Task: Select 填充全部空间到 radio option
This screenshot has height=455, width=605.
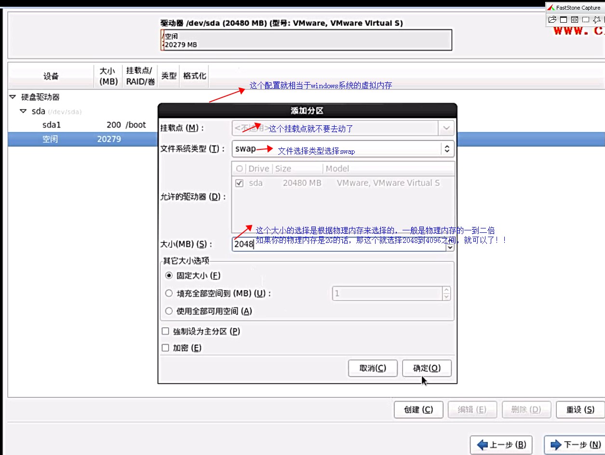Action: pyautogui.click(x=169, y=293)
